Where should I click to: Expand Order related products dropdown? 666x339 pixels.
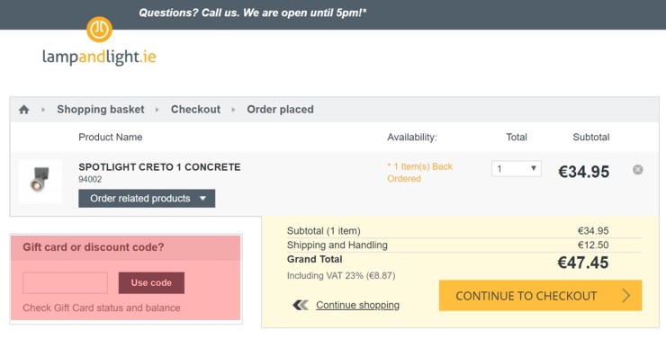point(147,199)
